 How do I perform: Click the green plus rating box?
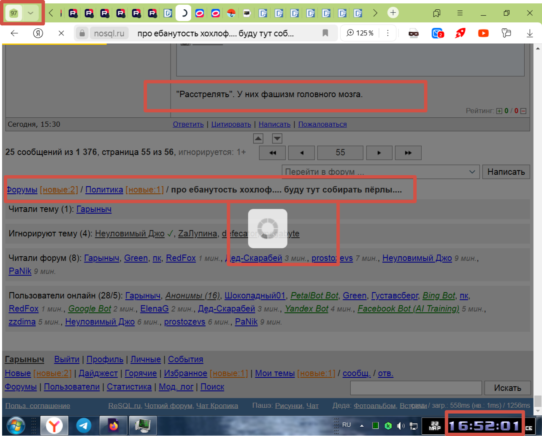(x=499, y=111)
